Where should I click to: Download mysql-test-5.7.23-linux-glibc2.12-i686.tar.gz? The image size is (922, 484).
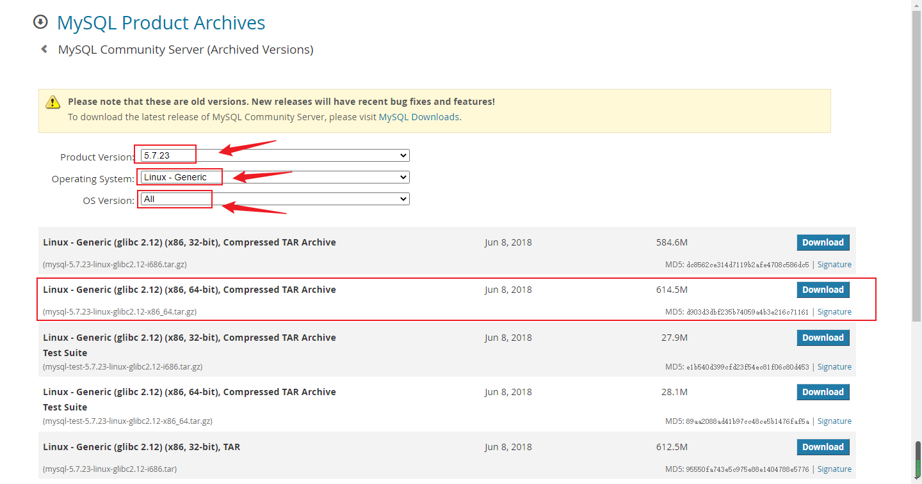[823, 338]
